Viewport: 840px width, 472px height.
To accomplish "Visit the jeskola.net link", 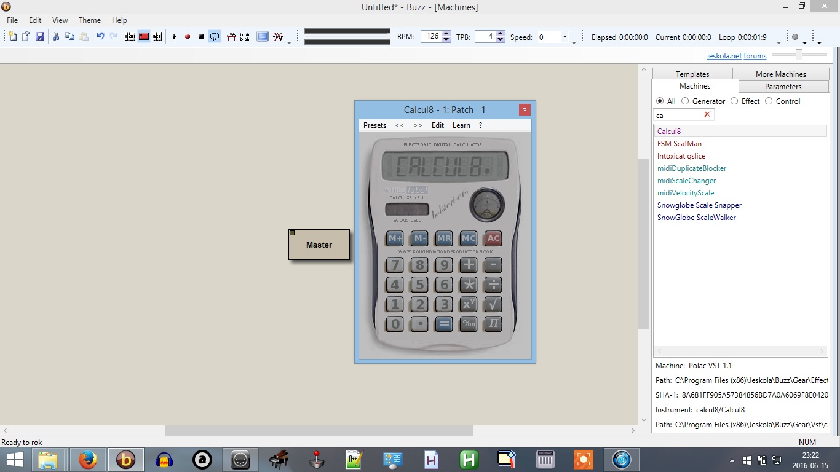I will [x=724, y=55].
